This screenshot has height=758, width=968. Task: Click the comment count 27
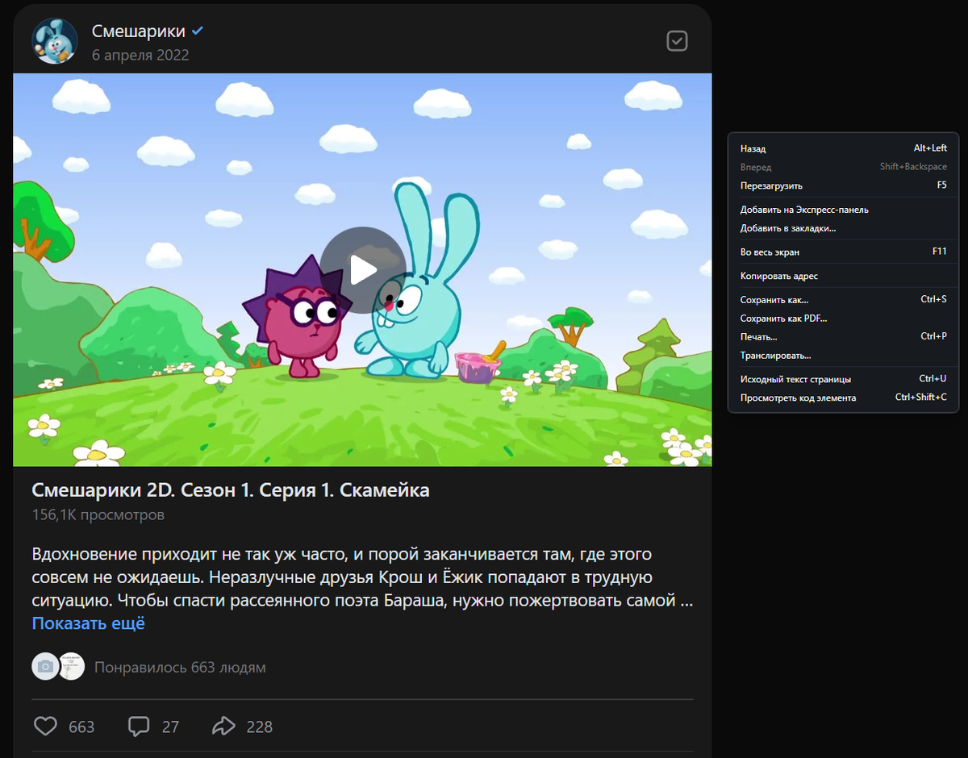pyautogui.click(x=170, y=727)
